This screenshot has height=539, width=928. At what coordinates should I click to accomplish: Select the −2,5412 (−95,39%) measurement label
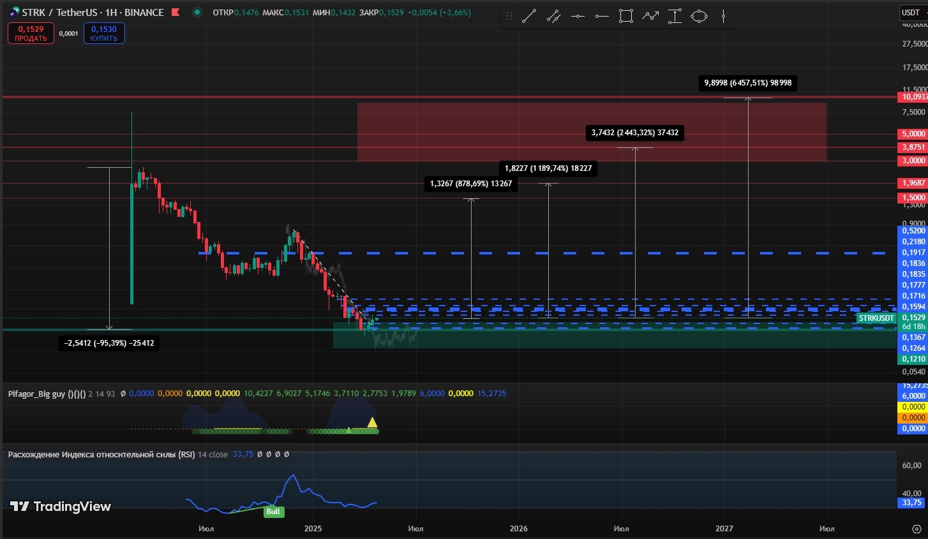(109, 343)
